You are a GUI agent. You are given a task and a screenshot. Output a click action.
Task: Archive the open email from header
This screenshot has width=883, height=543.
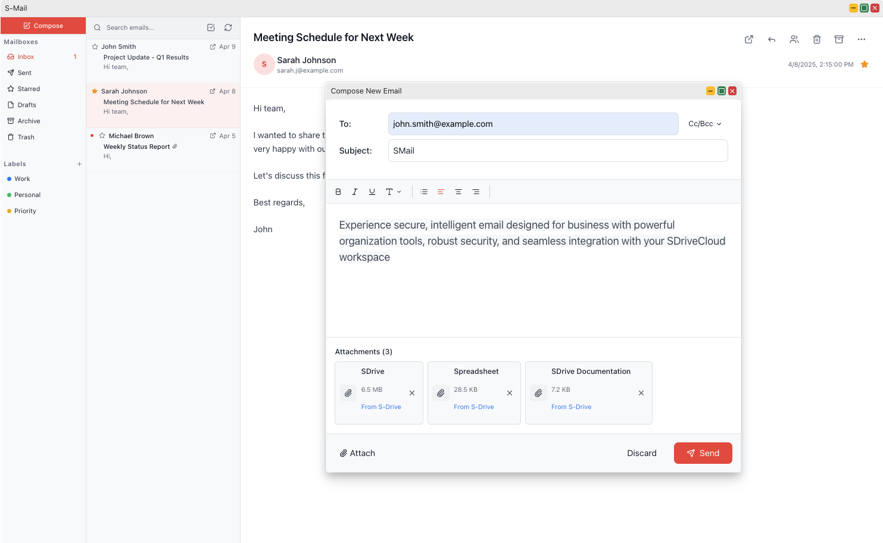click(839, 39)
